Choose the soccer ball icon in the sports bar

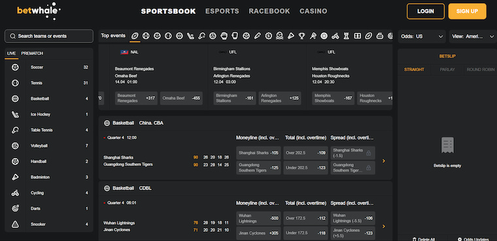[157, 36]
